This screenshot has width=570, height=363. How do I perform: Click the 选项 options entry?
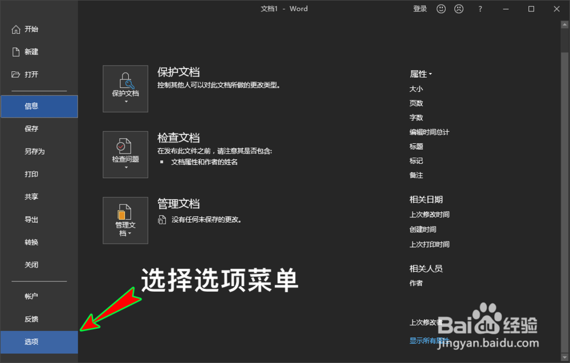click(31, 342)
